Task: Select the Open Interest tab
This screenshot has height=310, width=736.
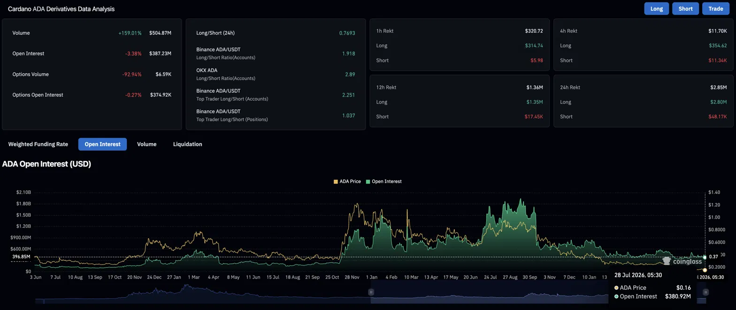Action: (102, 144)
